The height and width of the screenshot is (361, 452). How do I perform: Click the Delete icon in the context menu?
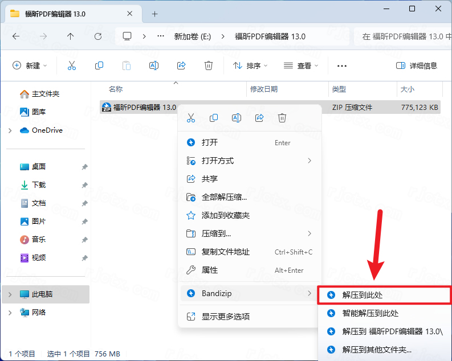[x=282, y=118]
